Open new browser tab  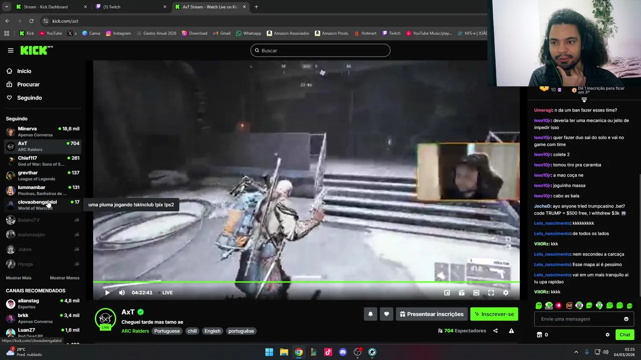tap(256, 7)
